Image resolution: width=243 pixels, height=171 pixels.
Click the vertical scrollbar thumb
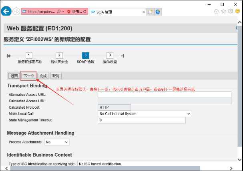pos(239,86)
